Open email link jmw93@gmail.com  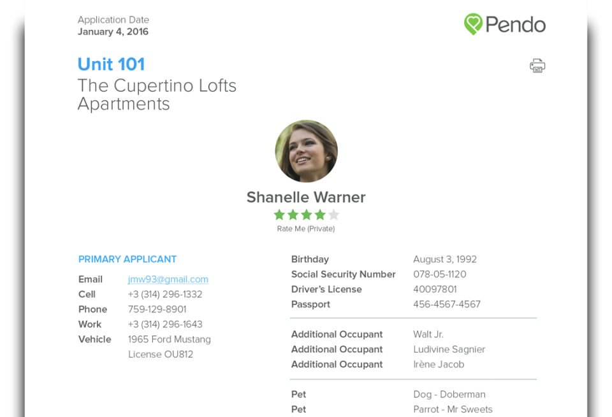click(x=168, y=279)
